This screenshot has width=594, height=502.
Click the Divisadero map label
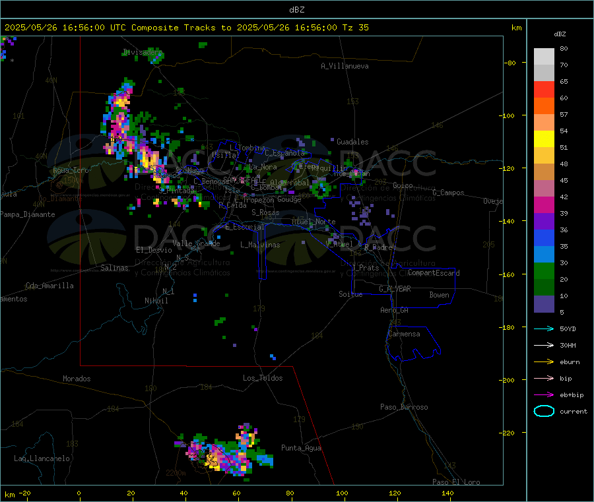(x=143, y=52)
